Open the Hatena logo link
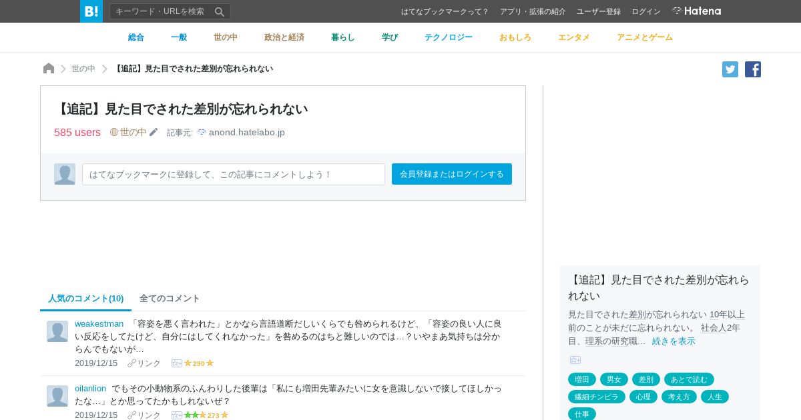This screenshot has height=420, width=801. coord(696,11)
